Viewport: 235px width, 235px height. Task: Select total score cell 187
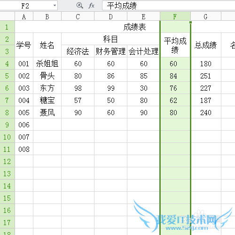click(x=206, y=100)
